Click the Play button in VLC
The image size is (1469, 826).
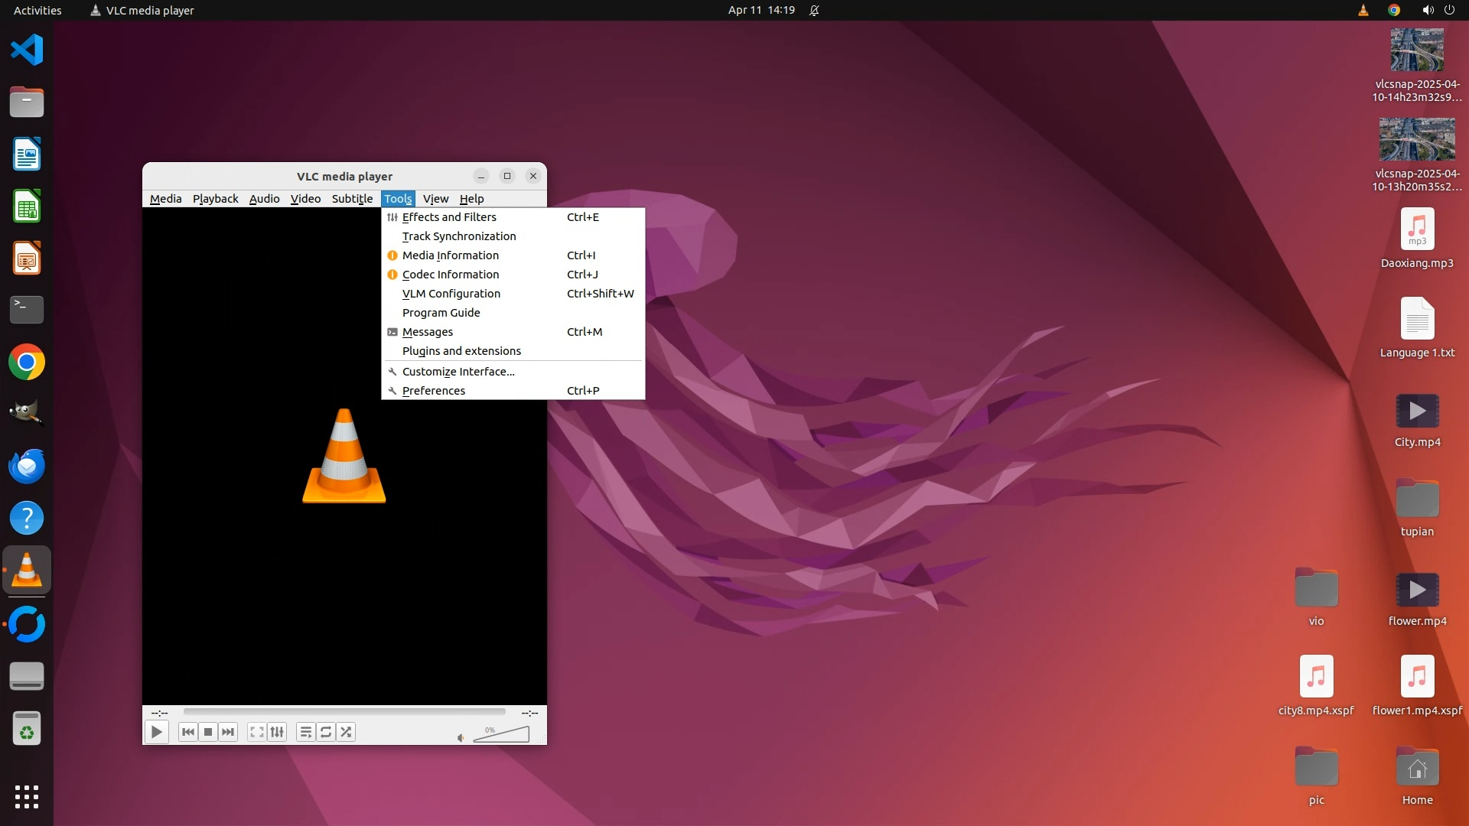(156, 732)
